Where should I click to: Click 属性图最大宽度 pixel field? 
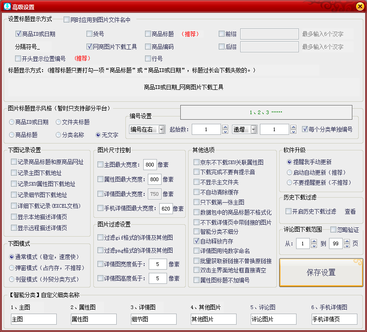[x=155, y=179]
